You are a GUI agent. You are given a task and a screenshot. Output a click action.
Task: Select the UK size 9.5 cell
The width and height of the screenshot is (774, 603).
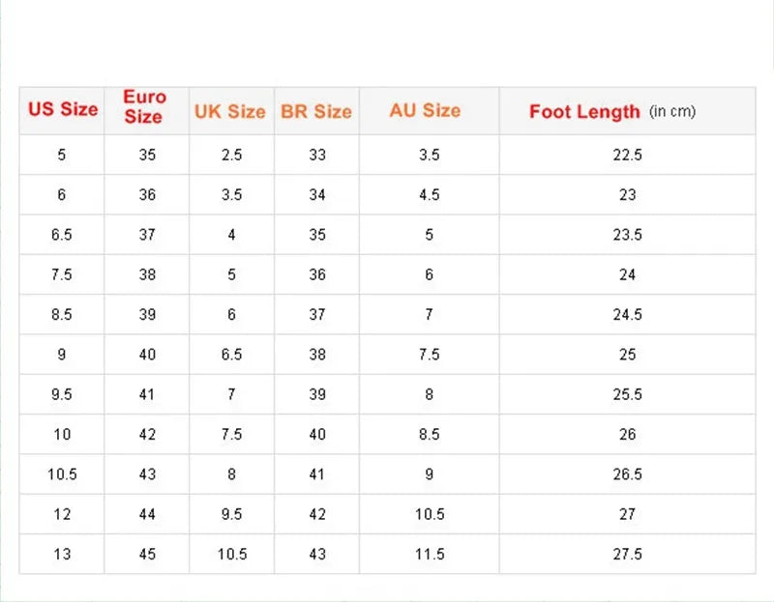[231, 514]
